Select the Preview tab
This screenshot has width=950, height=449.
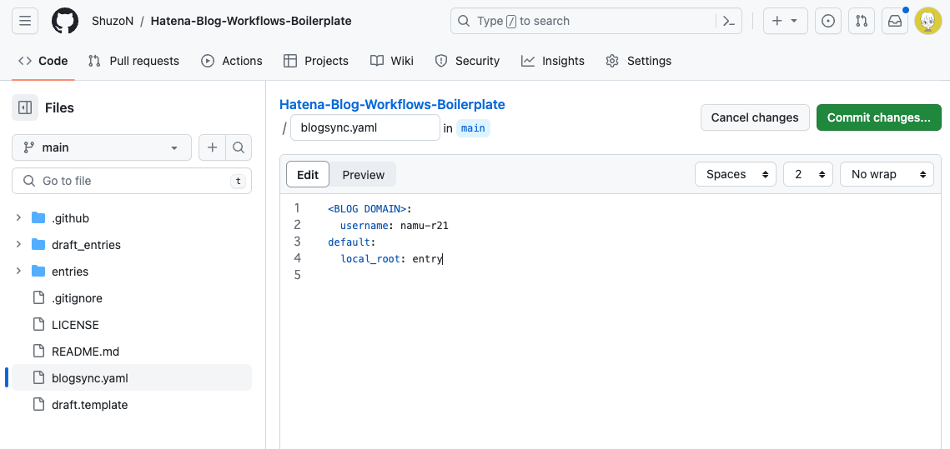(363, 174)
